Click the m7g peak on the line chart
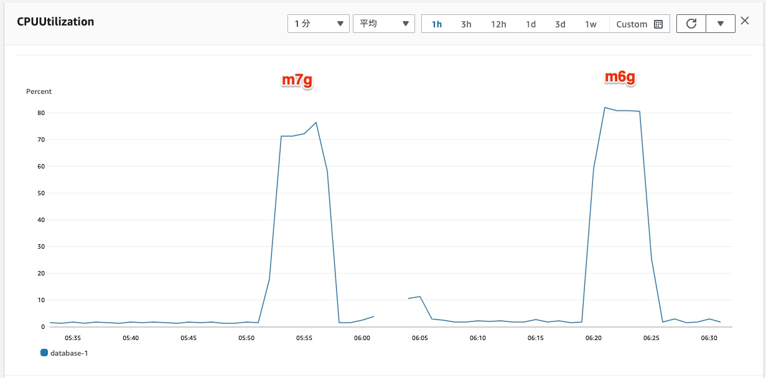 coord(316,122)
